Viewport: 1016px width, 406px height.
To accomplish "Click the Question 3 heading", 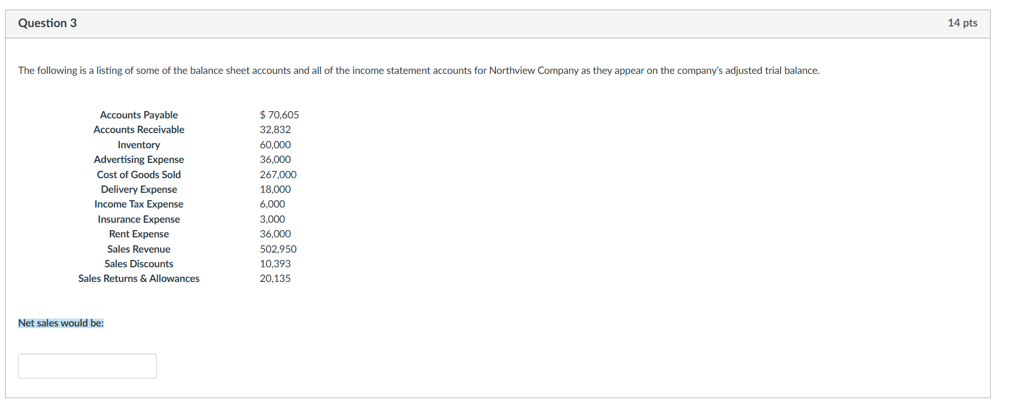I will pos(47,23).
